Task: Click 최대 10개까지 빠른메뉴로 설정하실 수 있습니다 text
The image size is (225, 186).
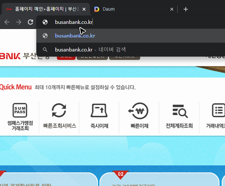Action: point(85,87)
